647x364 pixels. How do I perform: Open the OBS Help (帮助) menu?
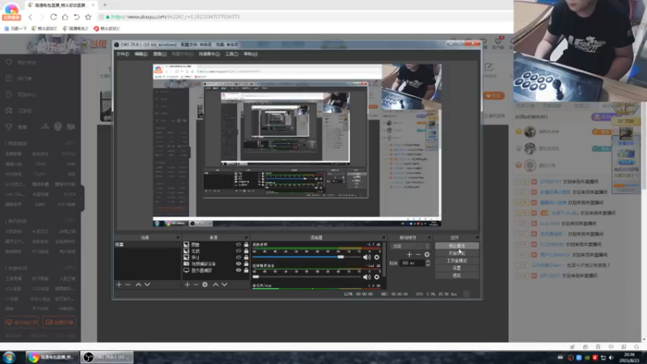pyautogui.click(x=251, y=54)
